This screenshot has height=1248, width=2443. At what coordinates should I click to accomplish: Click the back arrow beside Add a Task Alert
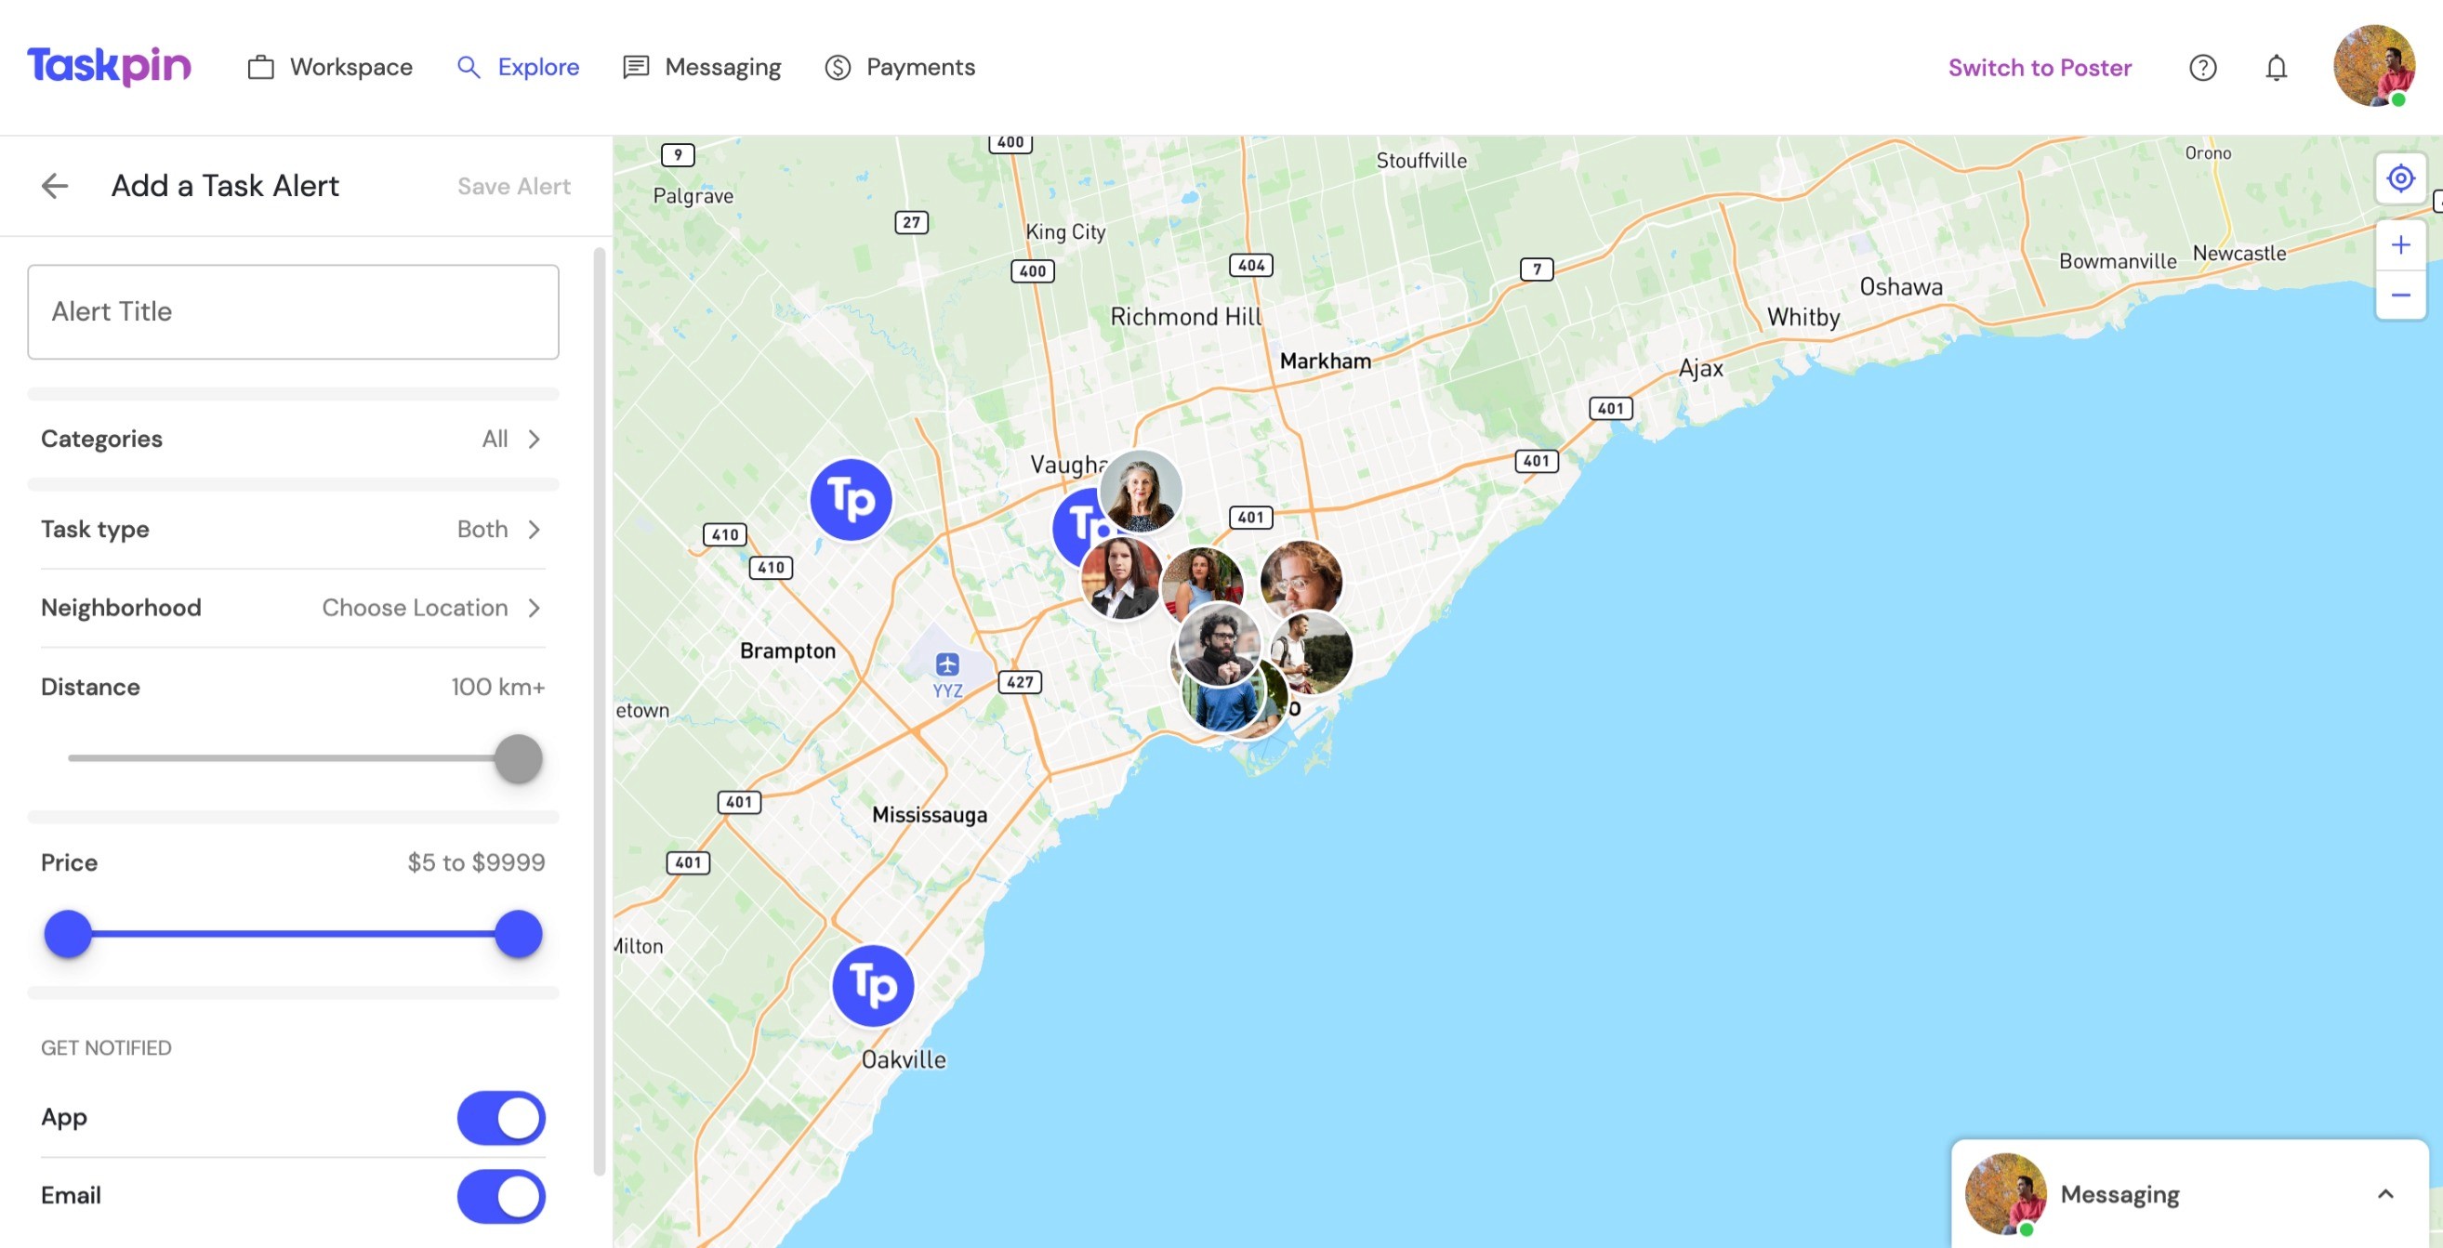click(55, 186)
